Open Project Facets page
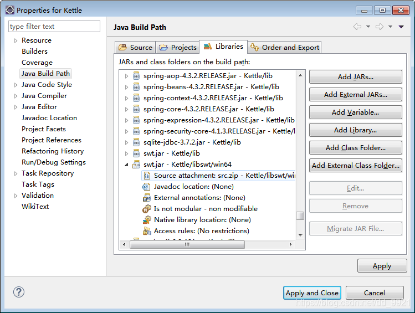The image size is (415, 313). pyautogui.click(x=44, y=129)
